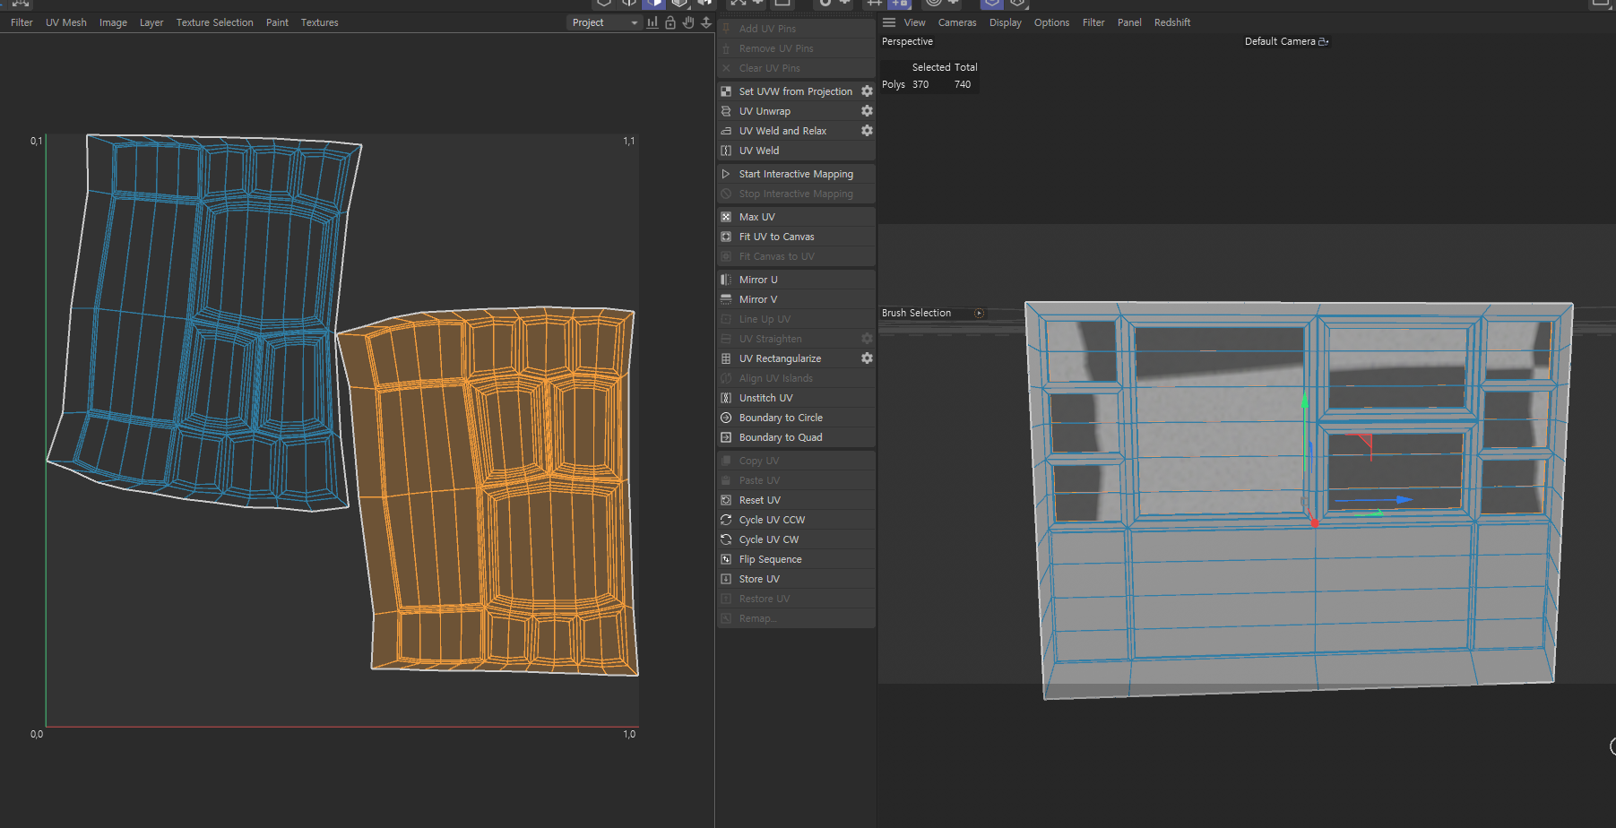Select the blue unselected UV island

coord(206,323)
